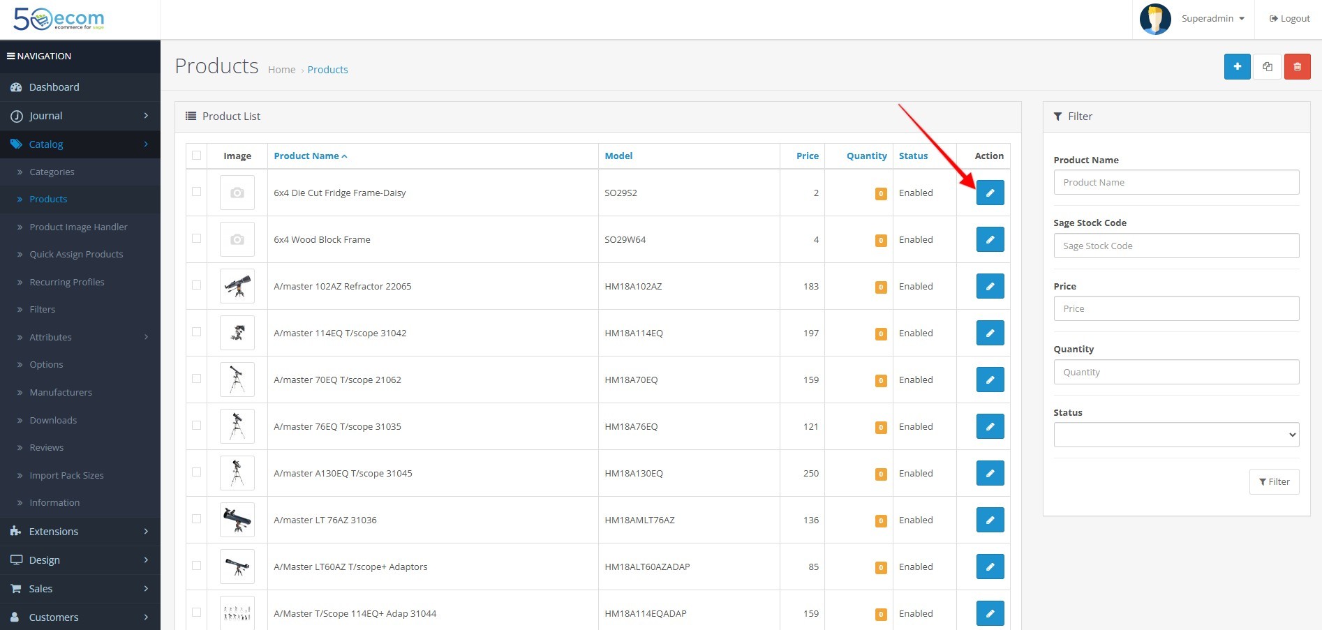Expand the Attributes submenu

[x=80, y=337]
